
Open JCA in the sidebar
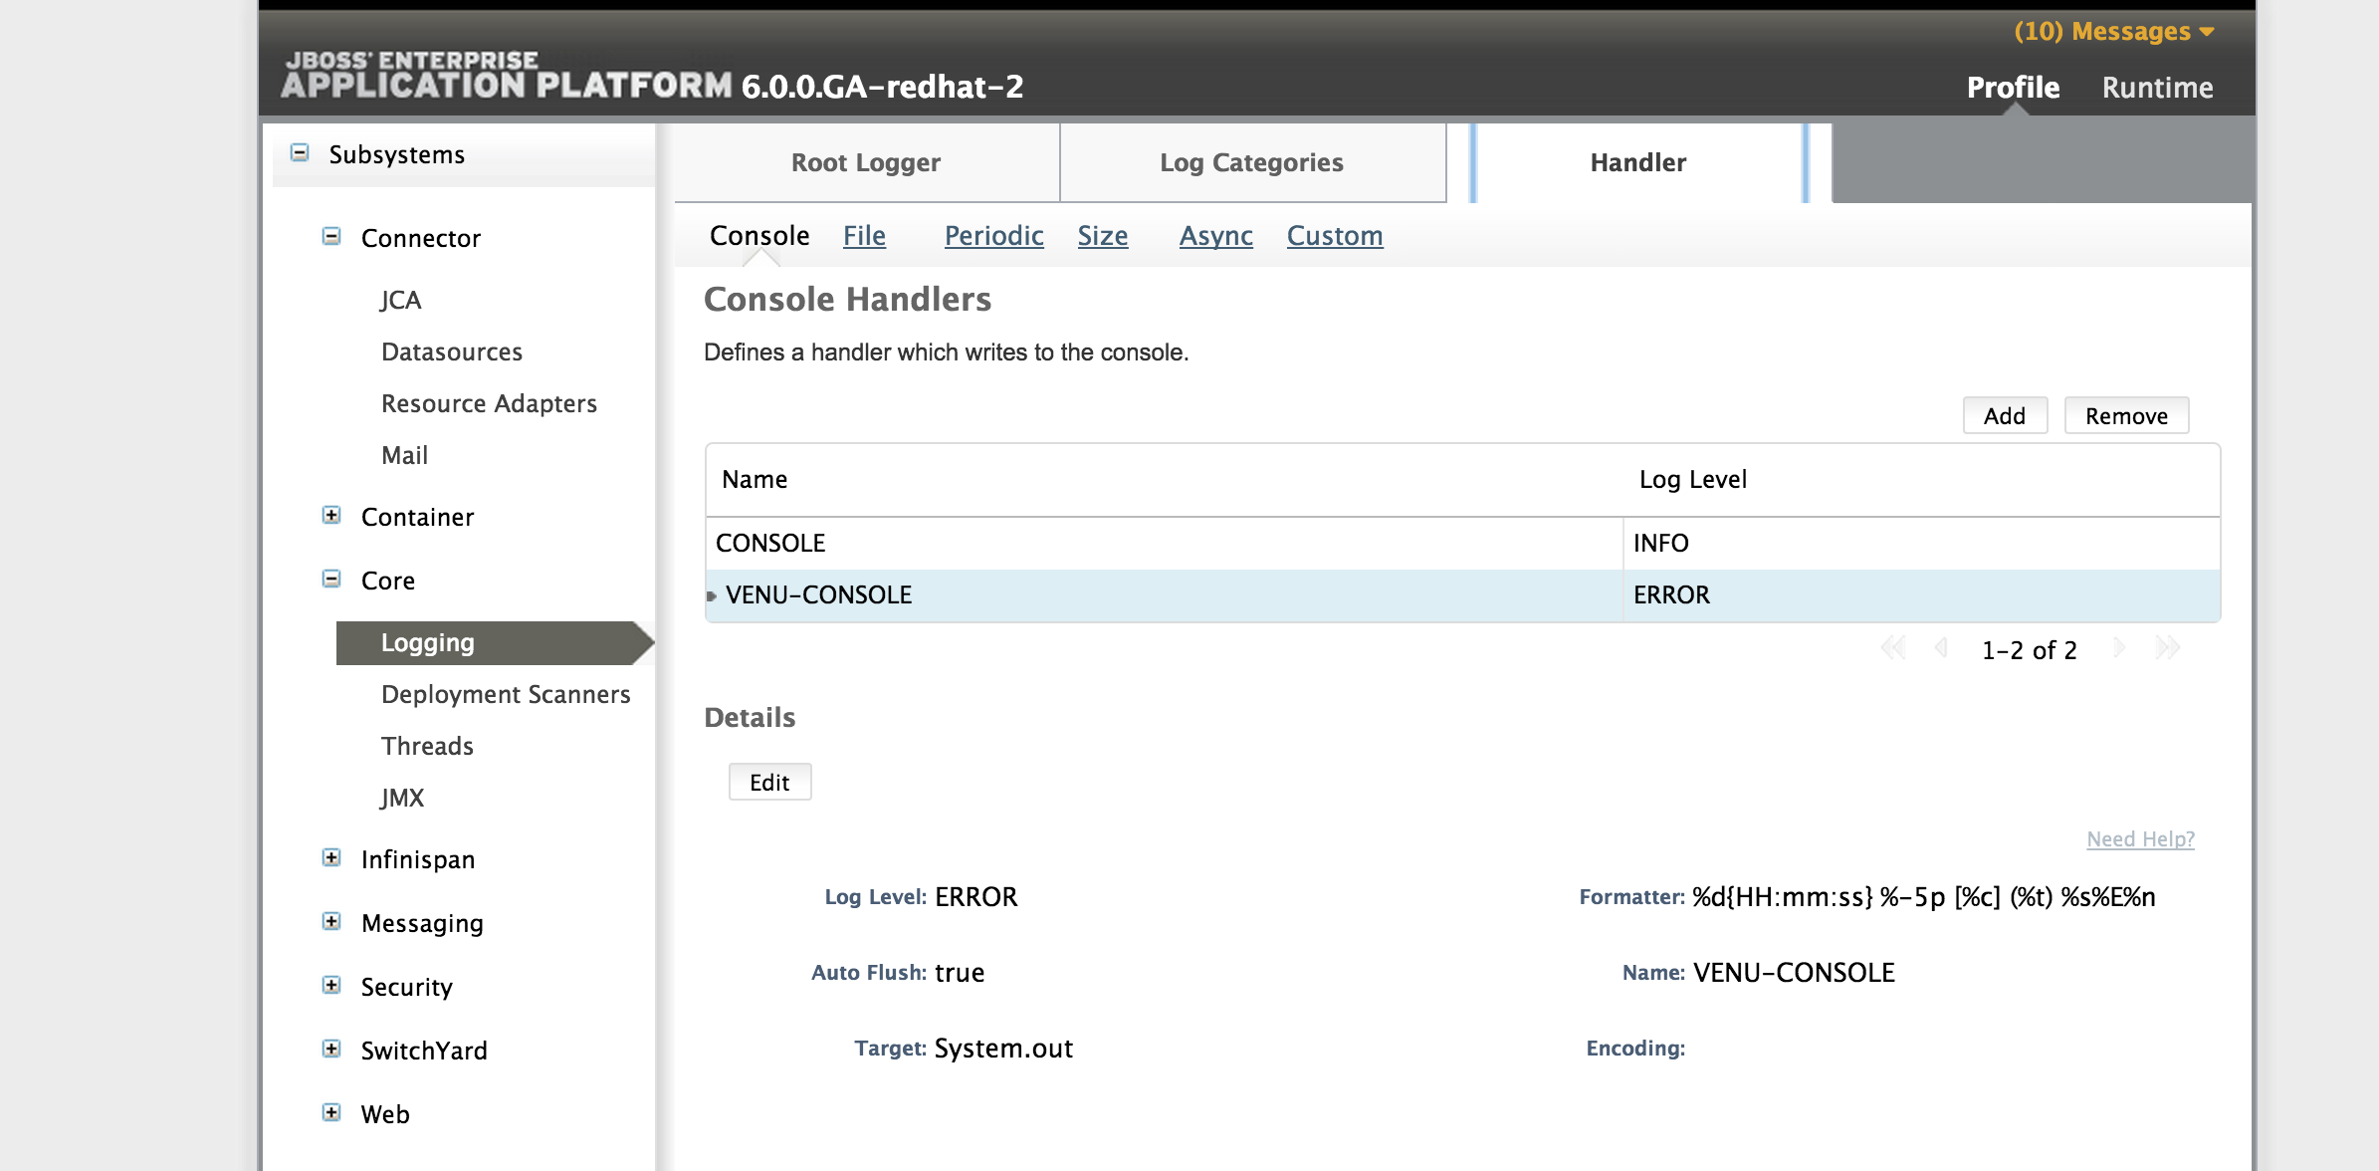pos(401,300)
